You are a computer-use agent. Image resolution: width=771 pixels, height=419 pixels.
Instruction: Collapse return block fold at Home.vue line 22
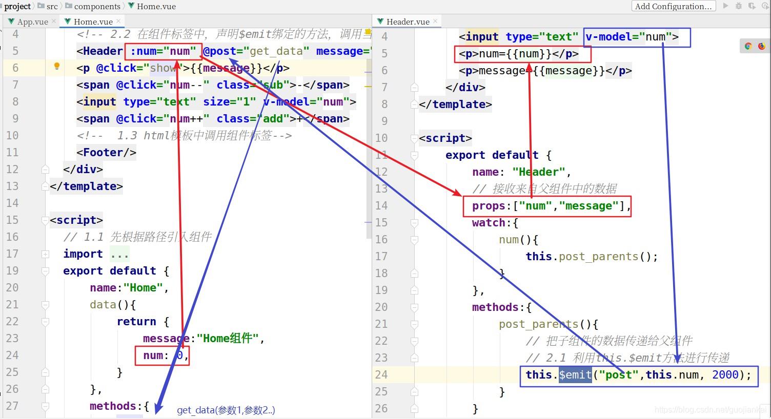[x=45, y=322]
